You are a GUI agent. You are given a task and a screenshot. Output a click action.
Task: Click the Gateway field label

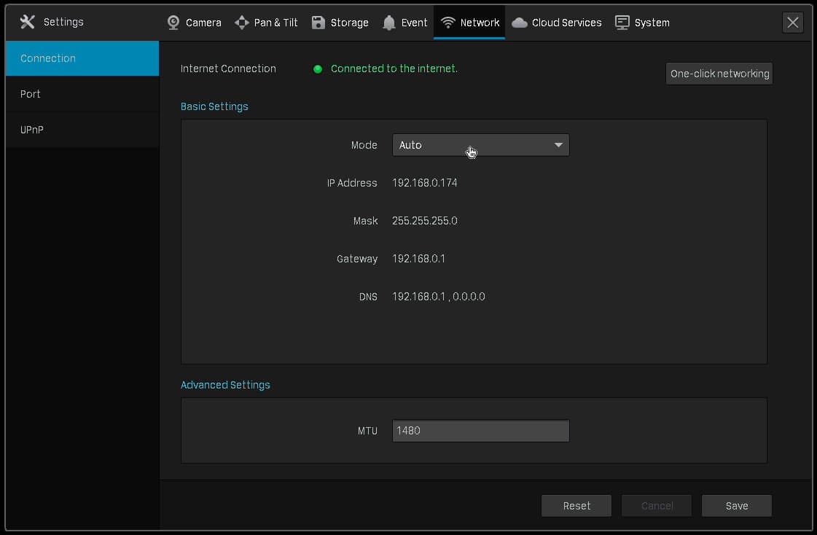point(357,259)
